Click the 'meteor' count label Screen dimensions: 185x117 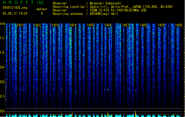(x=42, y=9)
